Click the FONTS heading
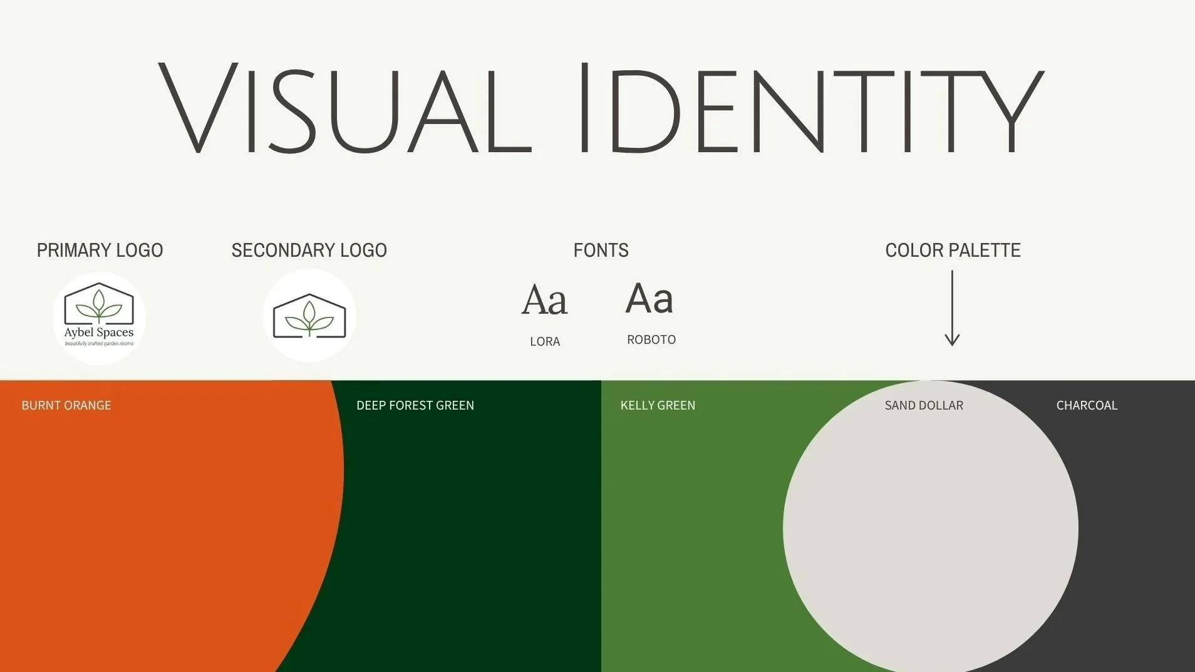This screenshot has width=1195, height=672. tap(601, 251)
